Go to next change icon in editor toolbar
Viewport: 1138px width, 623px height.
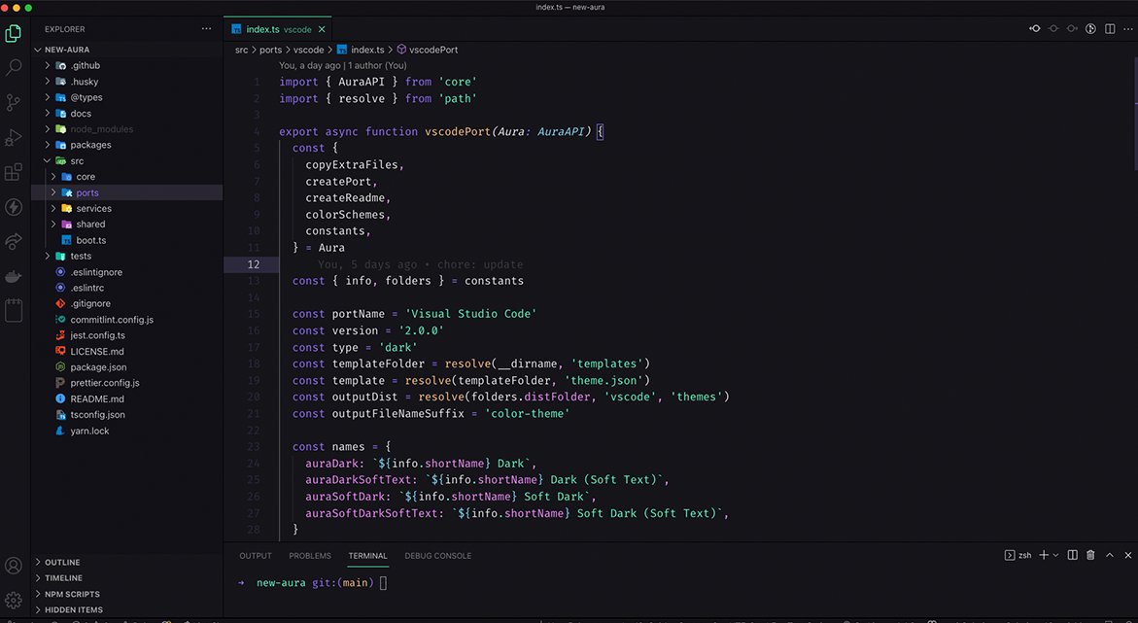[x=1072, y=29]
